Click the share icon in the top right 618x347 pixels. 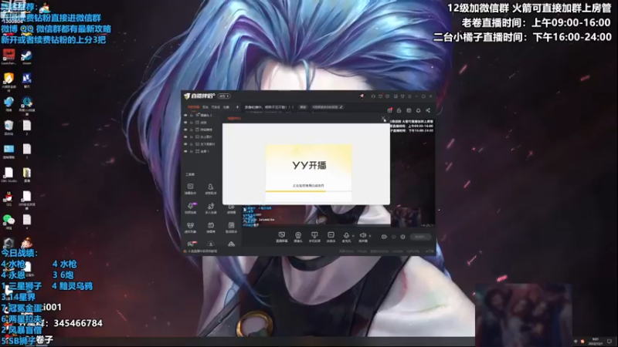tap(428, 110)
